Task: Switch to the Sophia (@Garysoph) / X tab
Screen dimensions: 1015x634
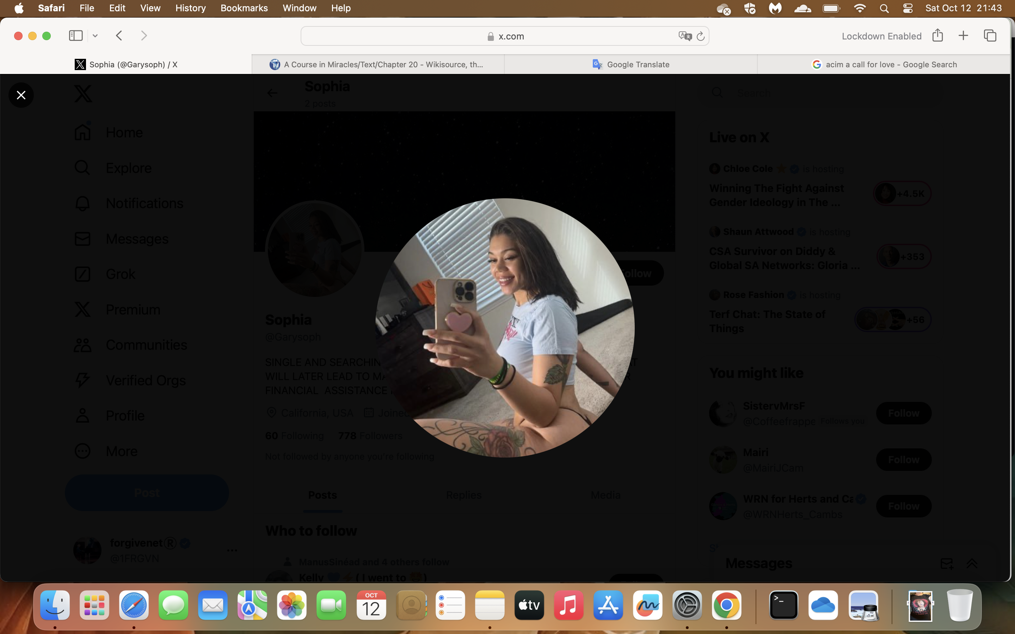Action: (126, 64)
